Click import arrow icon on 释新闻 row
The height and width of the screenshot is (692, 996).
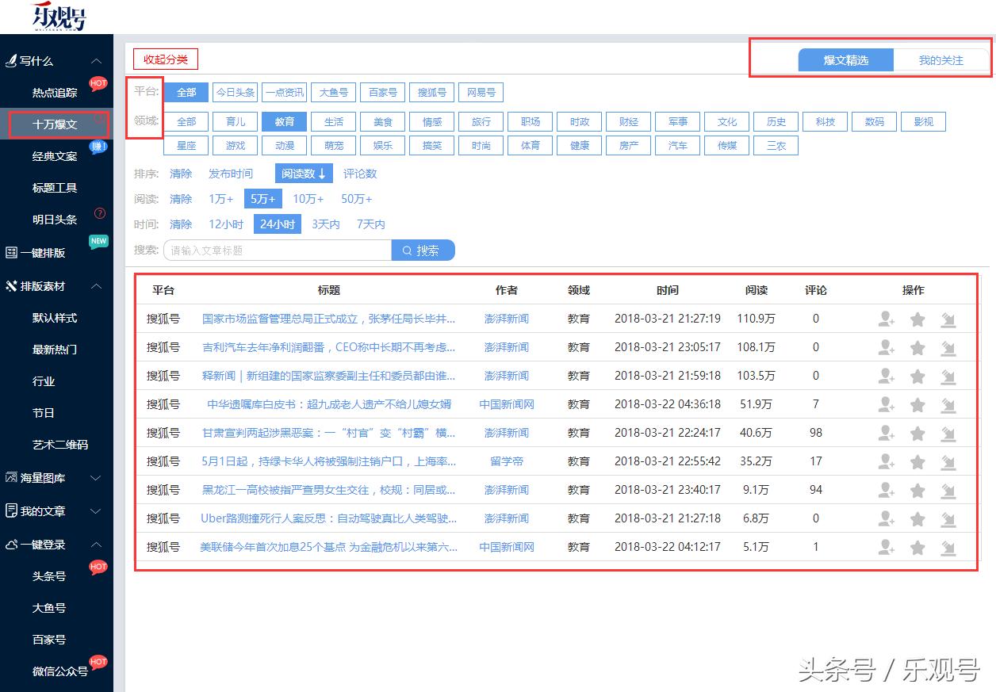pyautogui.click(x=948, y=376)
